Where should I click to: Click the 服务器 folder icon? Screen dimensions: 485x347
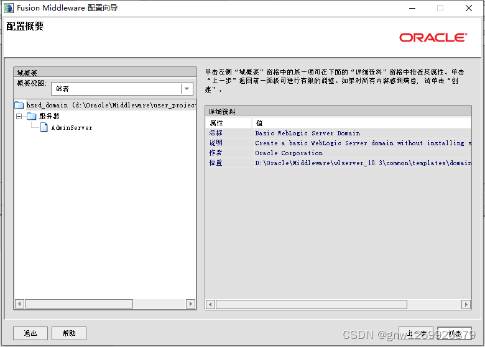click(32, 116)
